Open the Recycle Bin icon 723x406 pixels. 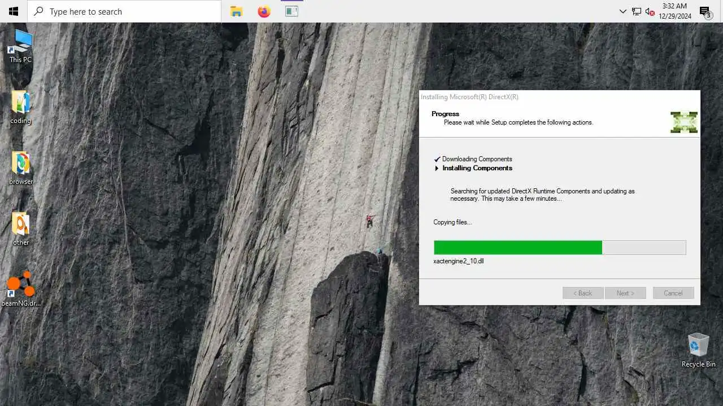click(x=698, y=350)
